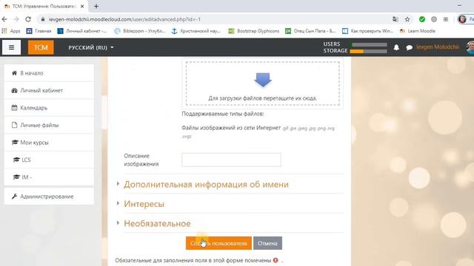Click graduation cap icon beside Мои курсы
The height and width of the screenshot is (266, 474).
click(x=15, y=143)
